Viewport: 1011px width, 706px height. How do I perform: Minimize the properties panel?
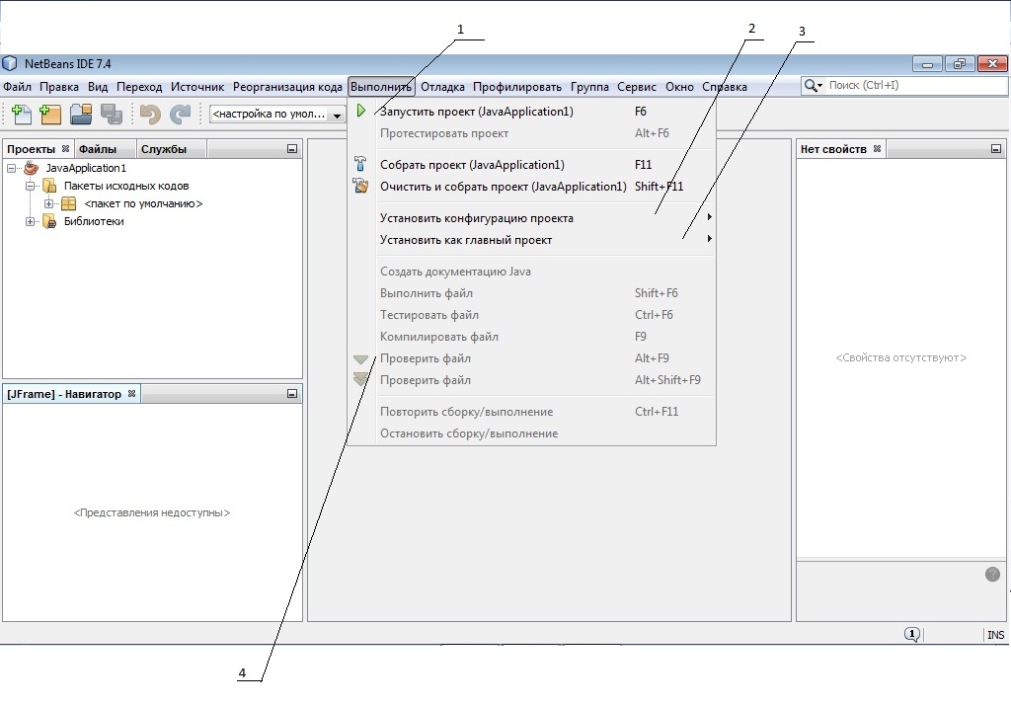996,149
